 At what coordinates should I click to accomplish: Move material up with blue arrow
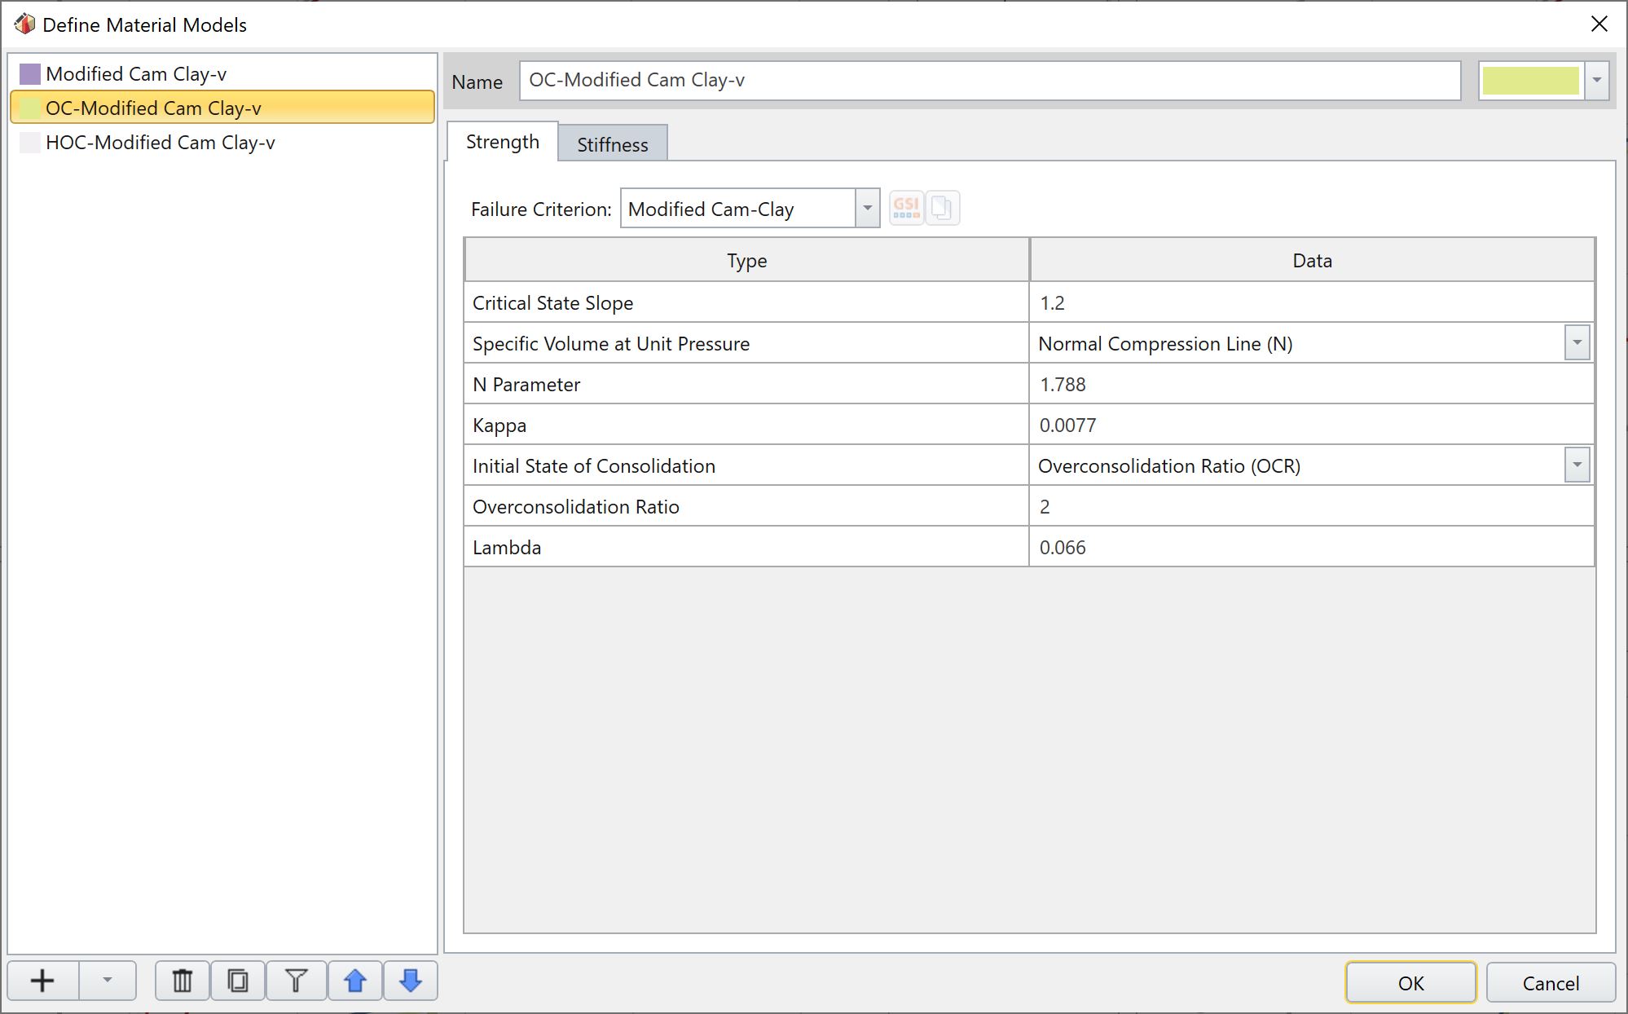tap(355, 981)
